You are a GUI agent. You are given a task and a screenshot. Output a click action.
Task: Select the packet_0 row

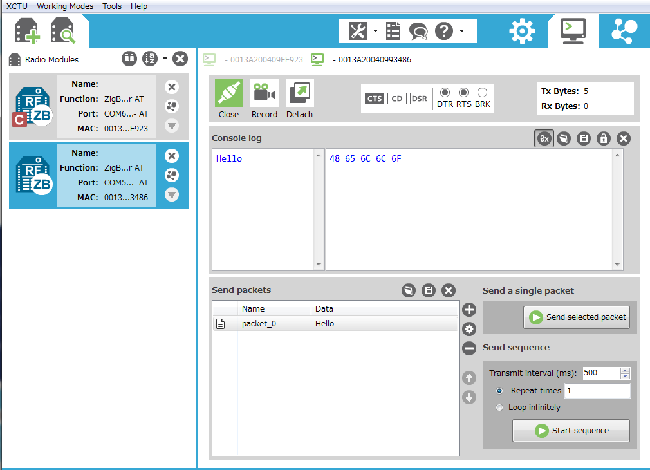(x=335, y=324)
